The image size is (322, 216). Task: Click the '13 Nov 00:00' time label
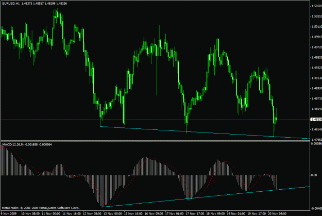pyautogui.click(x=113, y=214)
